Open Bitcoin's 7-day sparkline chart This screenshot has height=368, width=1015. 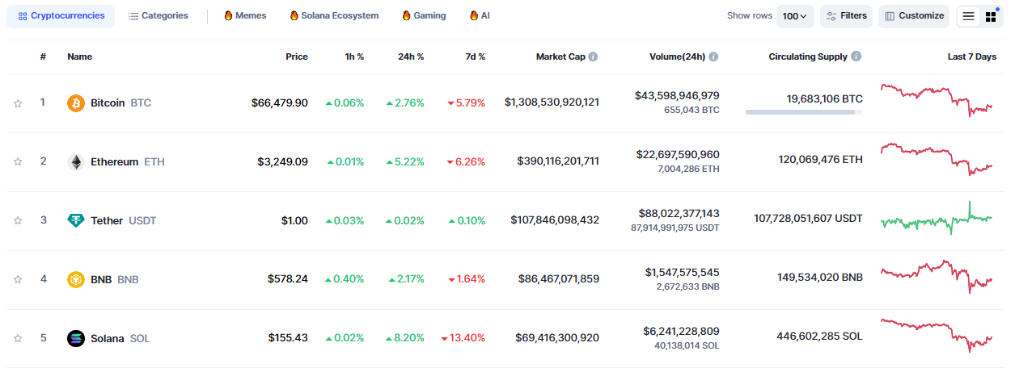click(937, 99)
